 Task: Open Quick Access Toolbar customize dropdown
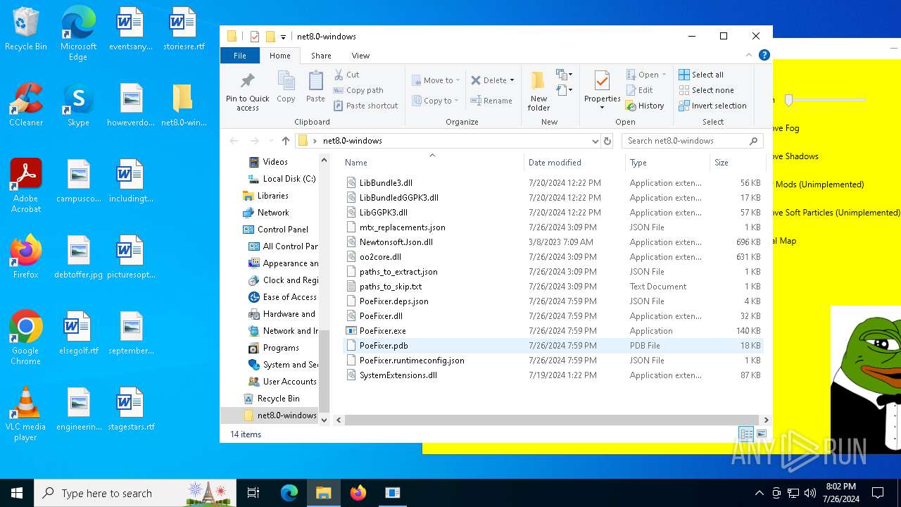pos(283,37)
